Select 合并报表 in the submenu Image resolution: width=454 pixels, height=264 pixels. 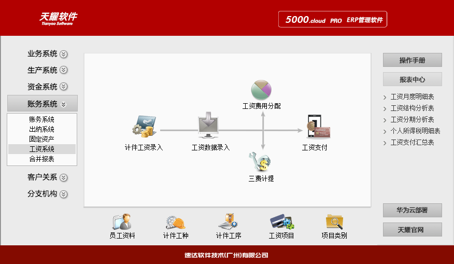point(42,159)
